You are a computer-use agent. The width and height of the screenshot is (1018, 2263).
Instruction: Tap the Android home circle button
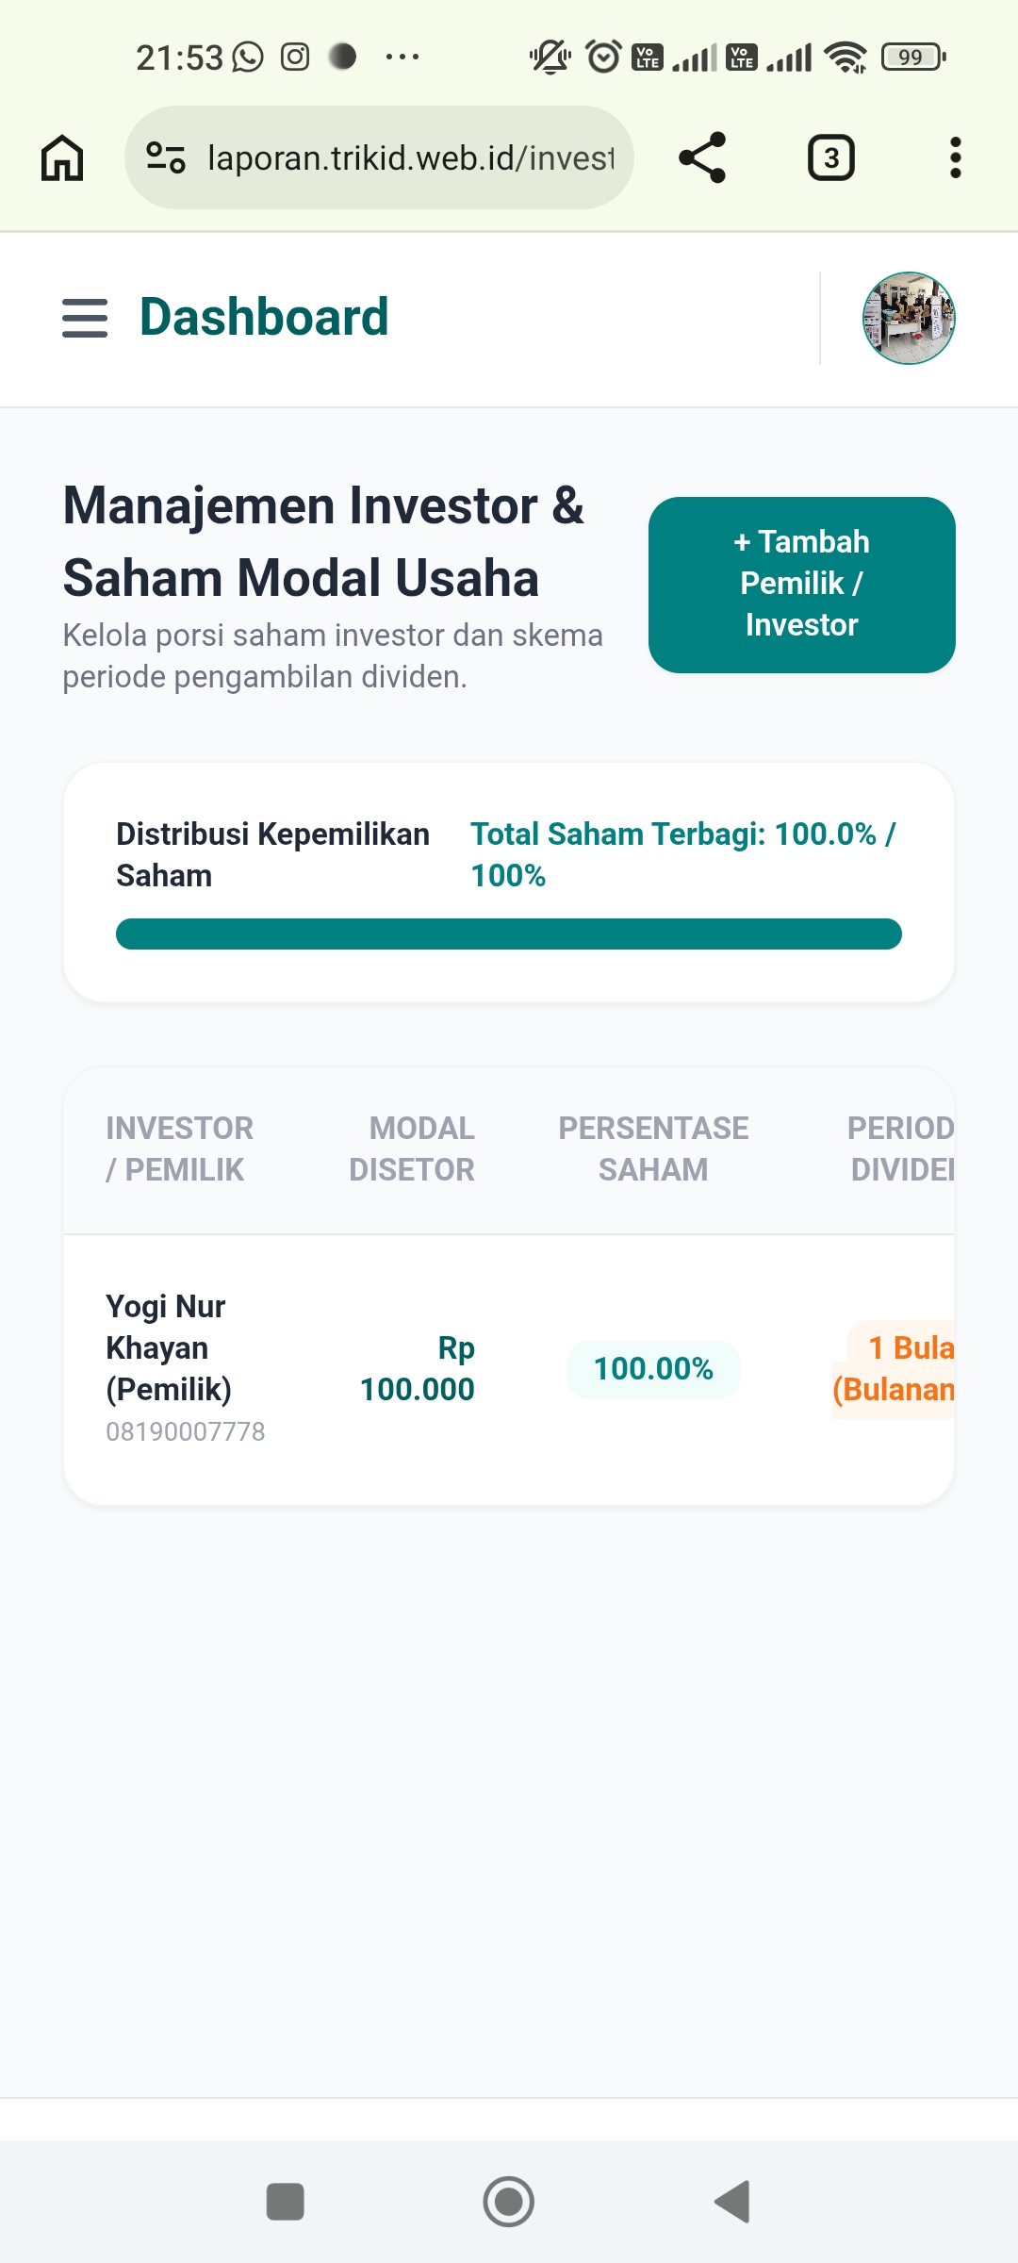509,2202
